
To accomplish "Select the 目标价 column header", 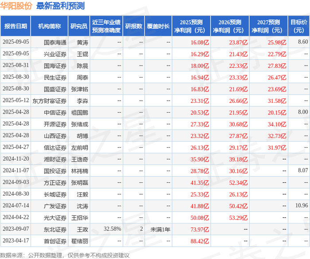I will (x=299, y=26).
